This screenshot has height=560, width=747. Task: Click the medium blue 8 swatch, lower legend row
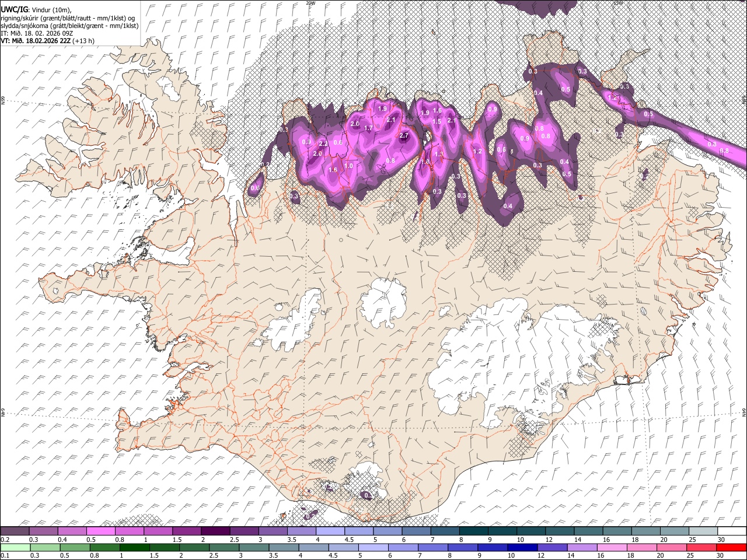(463, 547)
